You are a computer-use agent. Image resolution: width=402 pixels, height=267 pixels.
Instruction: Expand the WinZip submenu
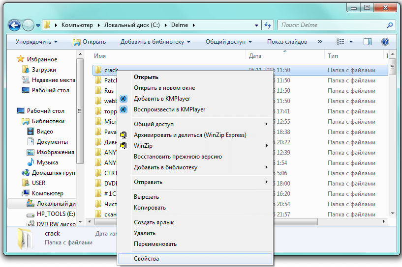[195, 145]
